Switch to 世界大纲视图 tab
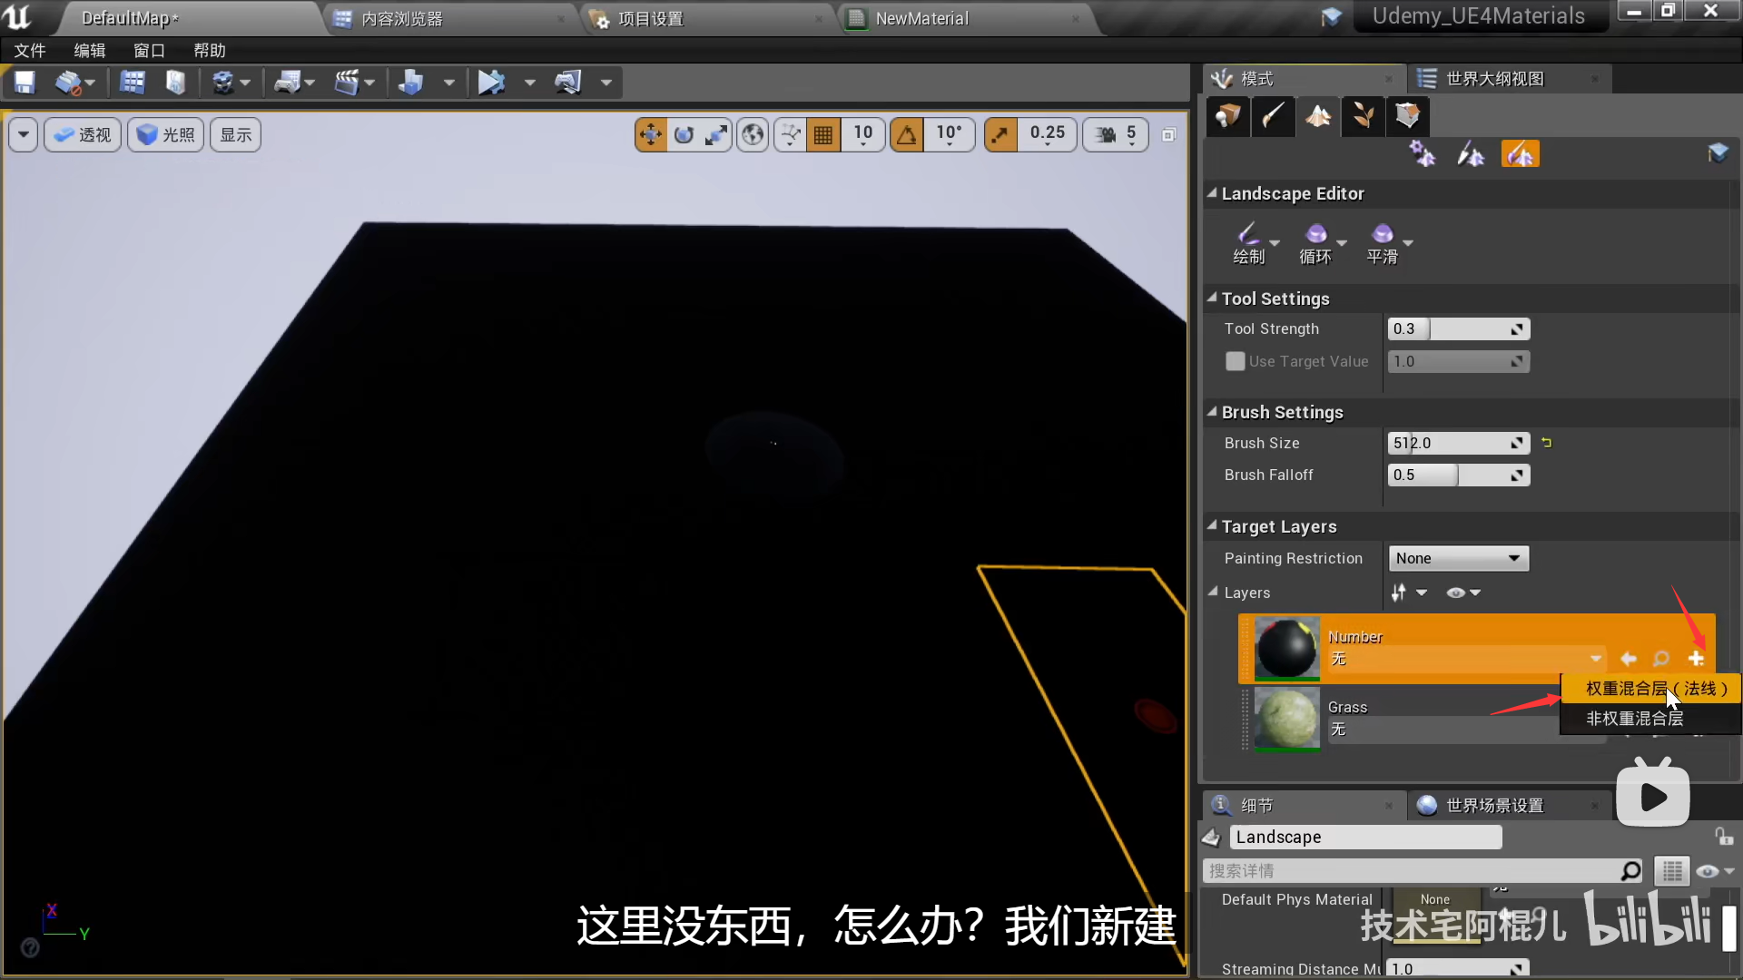 pyautogui.click(x=1494, y=79)
